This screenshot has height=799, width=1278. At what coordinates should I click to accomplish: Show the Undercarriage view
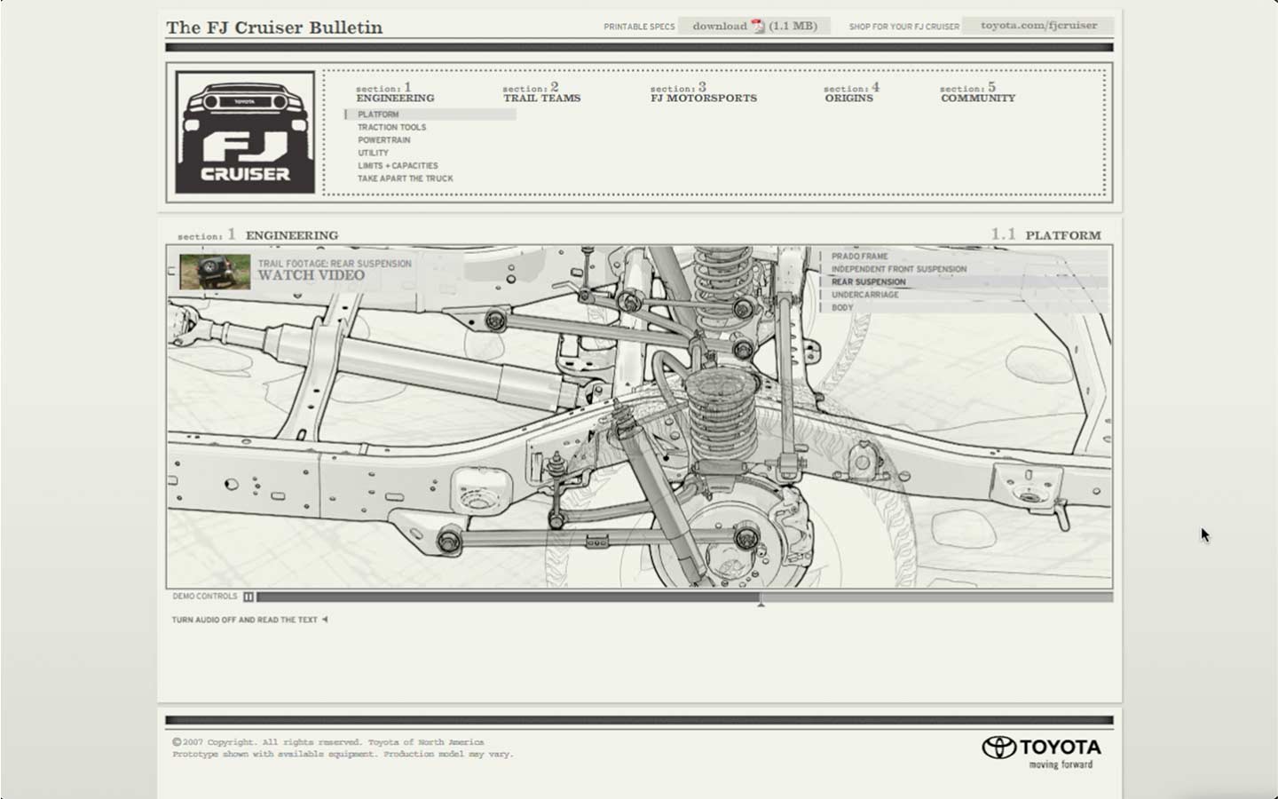864,295
